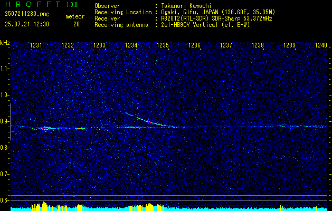The width and height of the screenshot is (332, 211).
Task: Click the Receiving antenna field label
Action: point(121,25)
